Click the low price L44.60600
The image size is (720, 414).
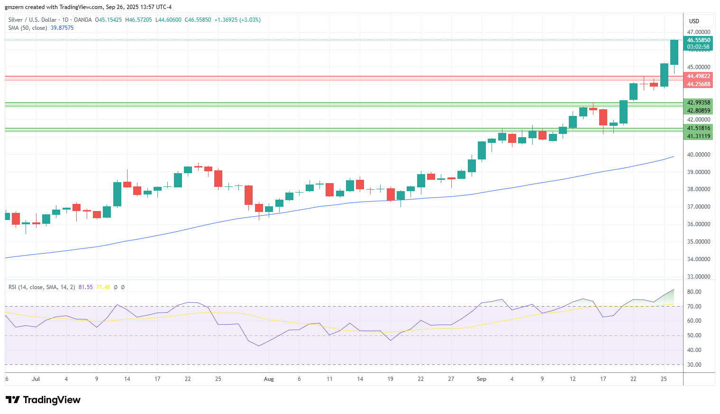click(168, 20)
